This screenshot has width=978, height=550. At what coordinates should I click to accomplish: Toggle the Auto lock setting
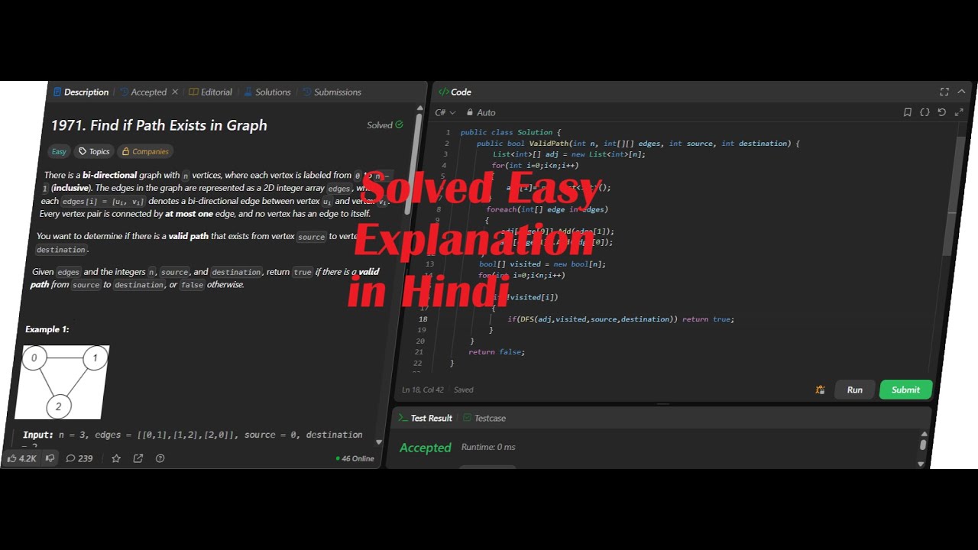point(481,112)
